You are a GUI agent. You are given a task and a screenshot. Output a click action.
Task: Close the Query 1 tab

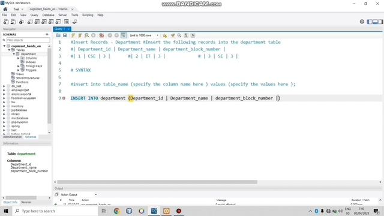(x=68, y=29)
